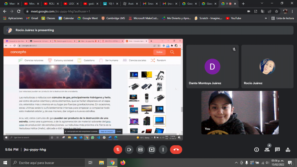Switch to the Snoo Gmail tab
This screenshot has width=297, height=167.
149,4
